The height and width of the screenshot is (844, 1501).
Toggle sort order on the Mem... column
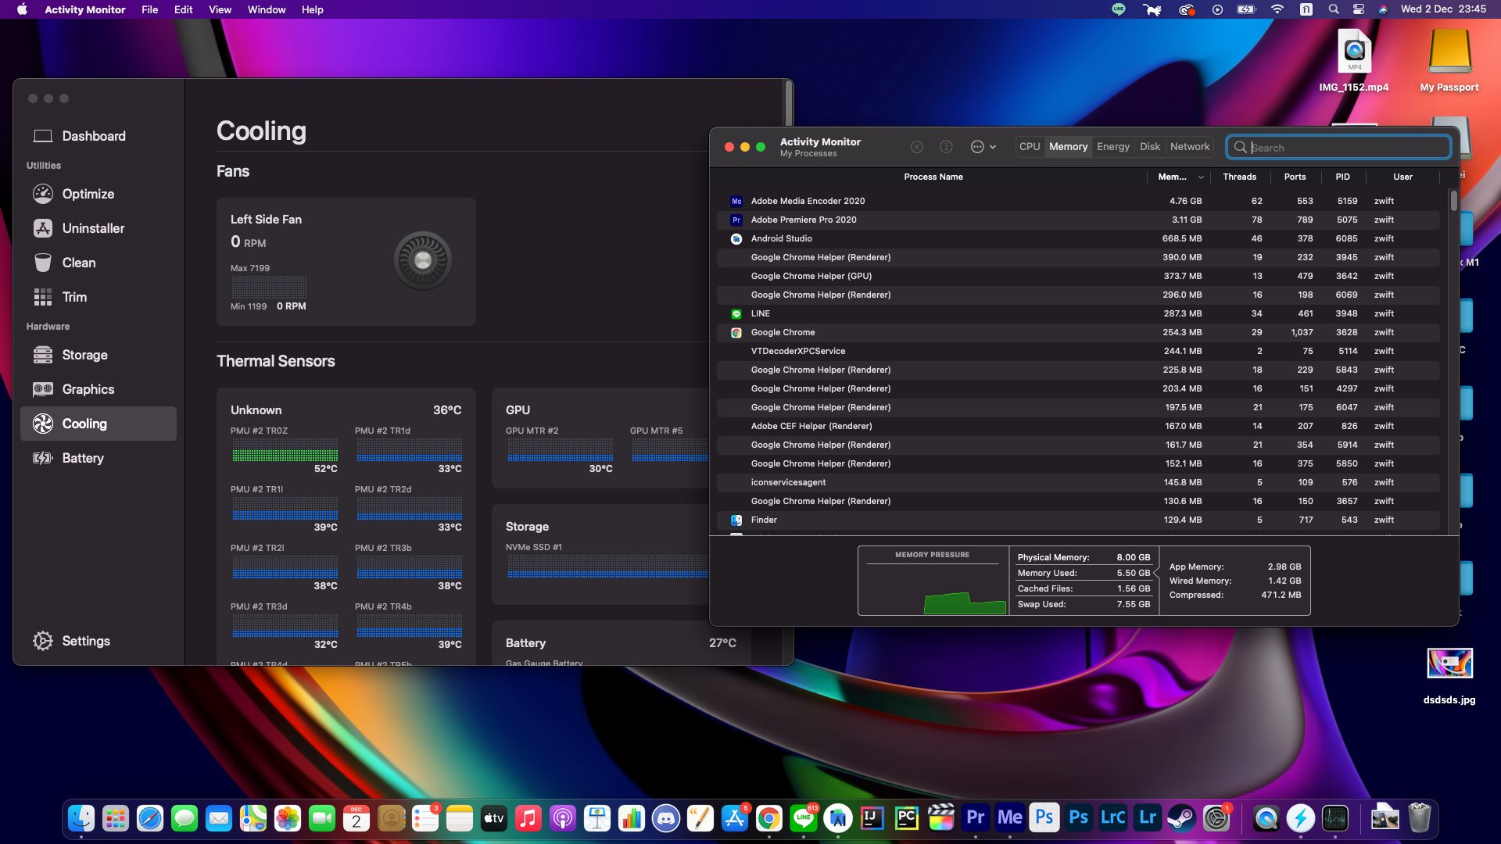point(1180,177)
